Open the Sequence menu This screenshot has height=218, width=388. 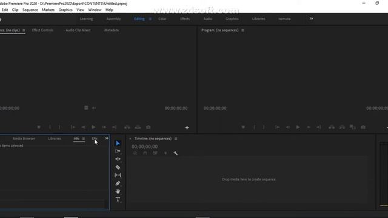pos(30,10)
